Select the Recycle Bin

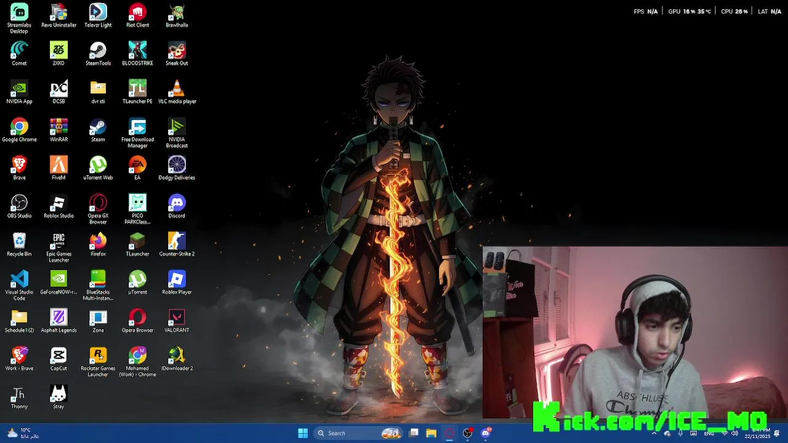coord(19,245)
